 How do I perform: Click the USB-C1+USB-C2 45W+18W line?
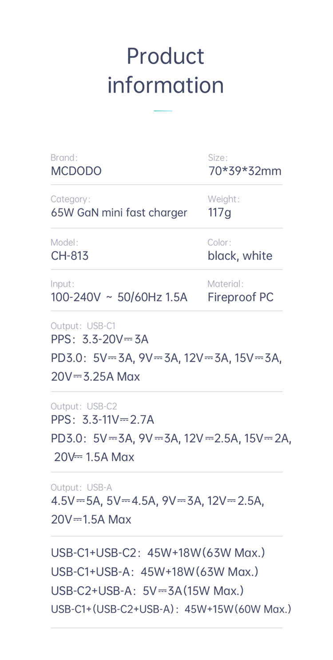click(158, 553)
